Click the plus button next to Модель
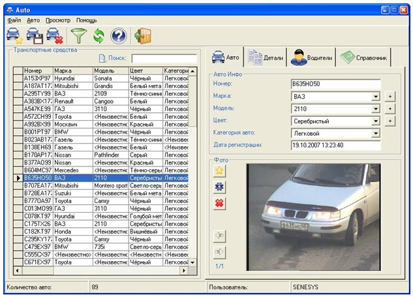Screen dimensions: 413x297 [x=390, y=108]
